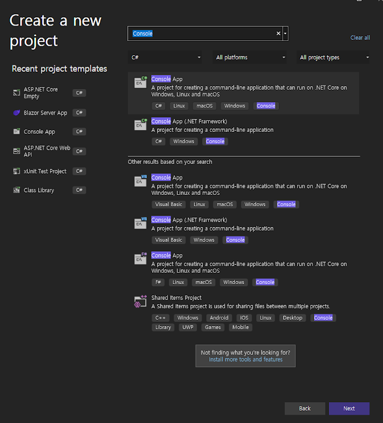The image size is (383, 423).
Task: Click the C# badge beside ASP.NET Core Empty
Action: coord(79,93)
